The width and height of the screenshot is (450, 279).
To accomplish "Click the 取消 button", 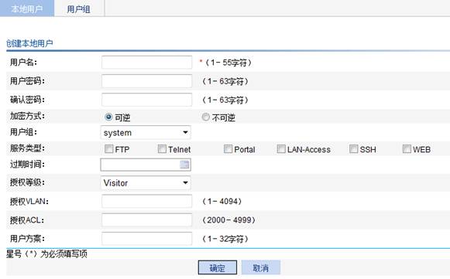I will (x=260, y=267).
